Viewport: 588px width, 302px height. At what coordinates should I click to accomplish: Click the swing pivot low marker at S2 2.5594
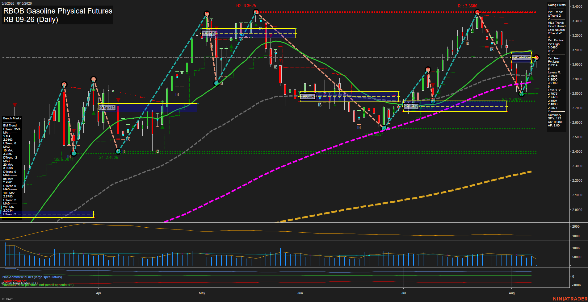pyautogui.click(x=384, y=128)
